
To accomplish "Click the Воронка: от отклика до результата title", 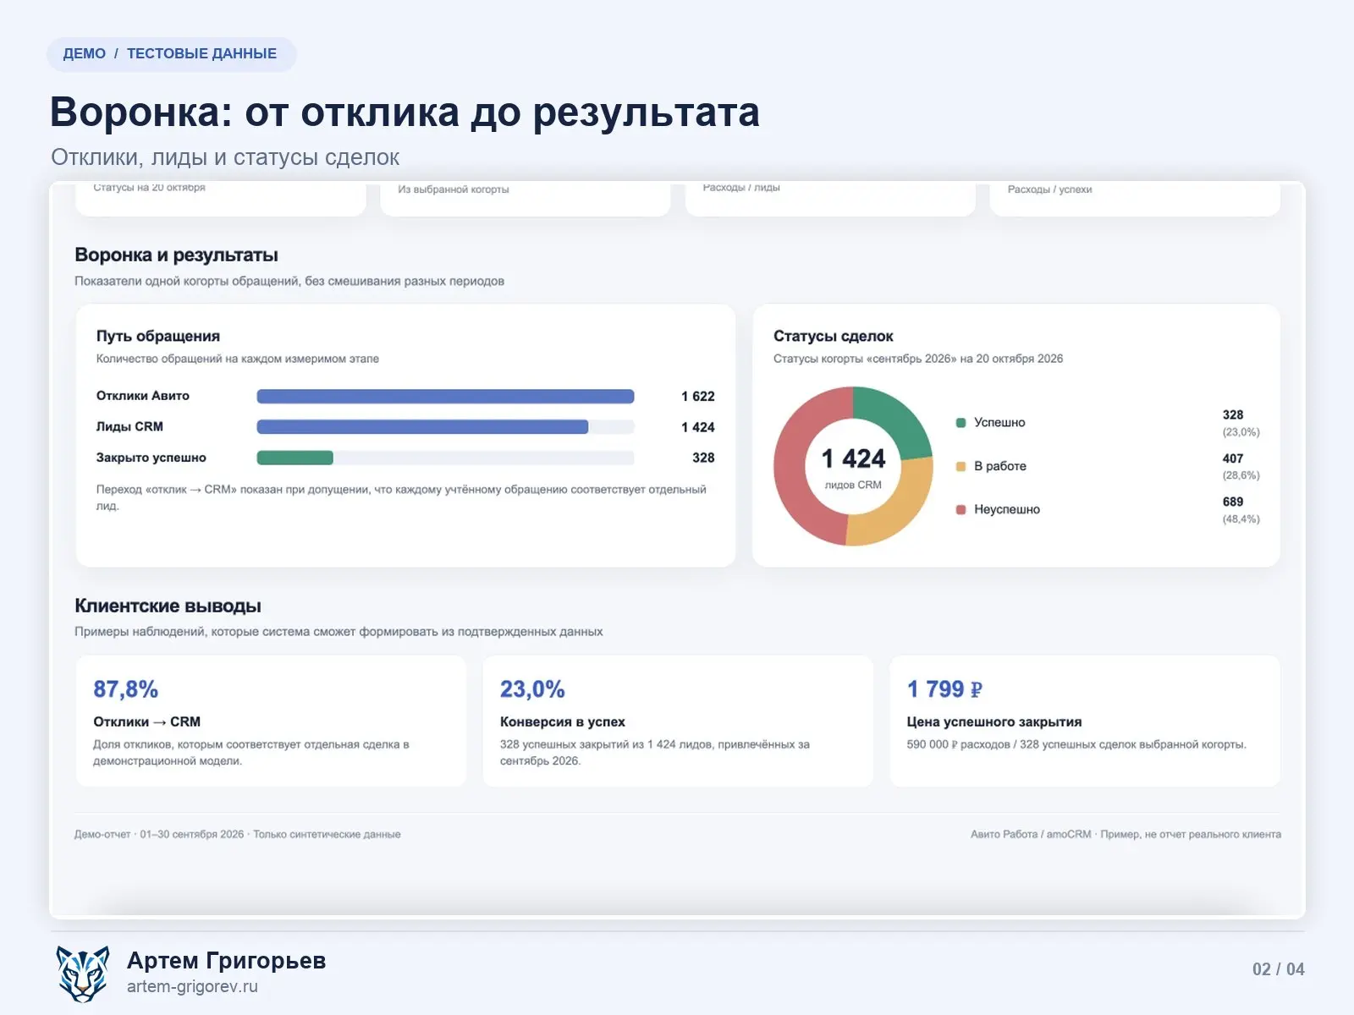I will pos(405,112).
